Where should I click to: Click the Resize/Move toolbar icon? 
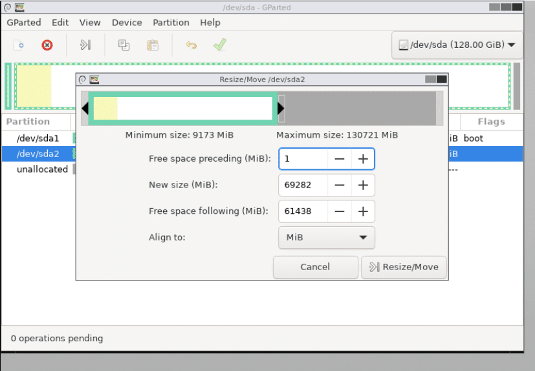(x=85, y=45)
